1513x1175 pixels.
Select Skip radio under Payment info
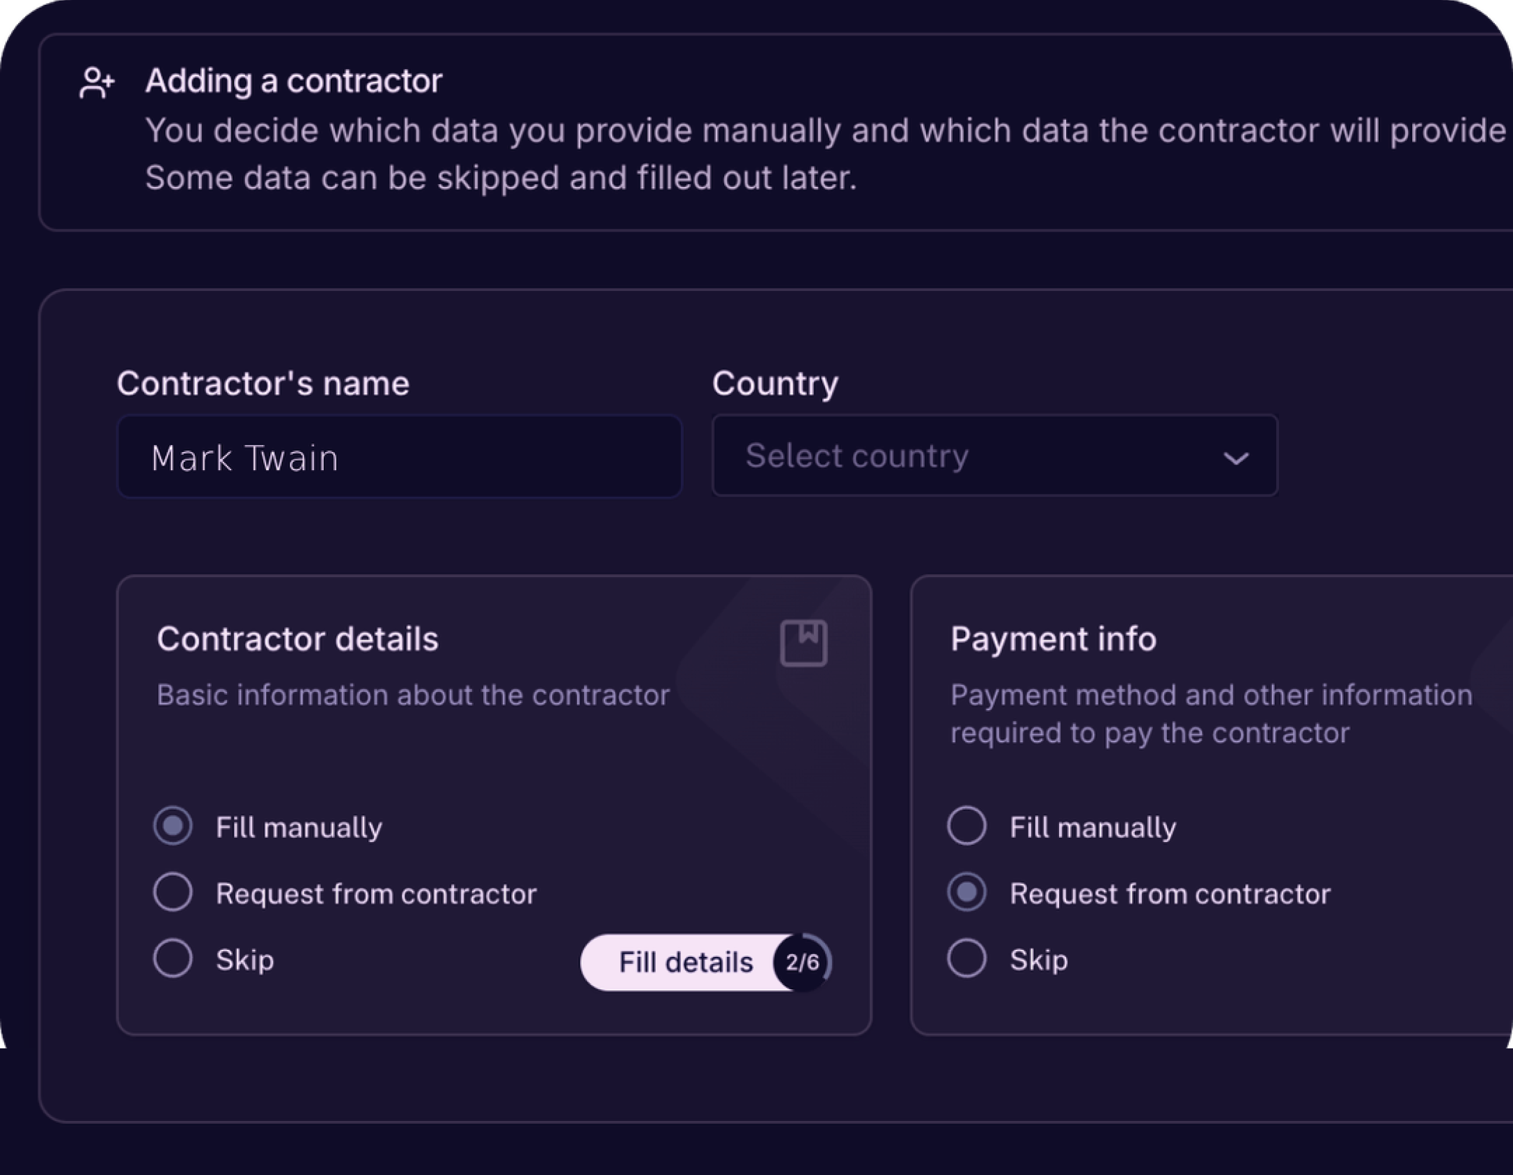pos(966,959)
